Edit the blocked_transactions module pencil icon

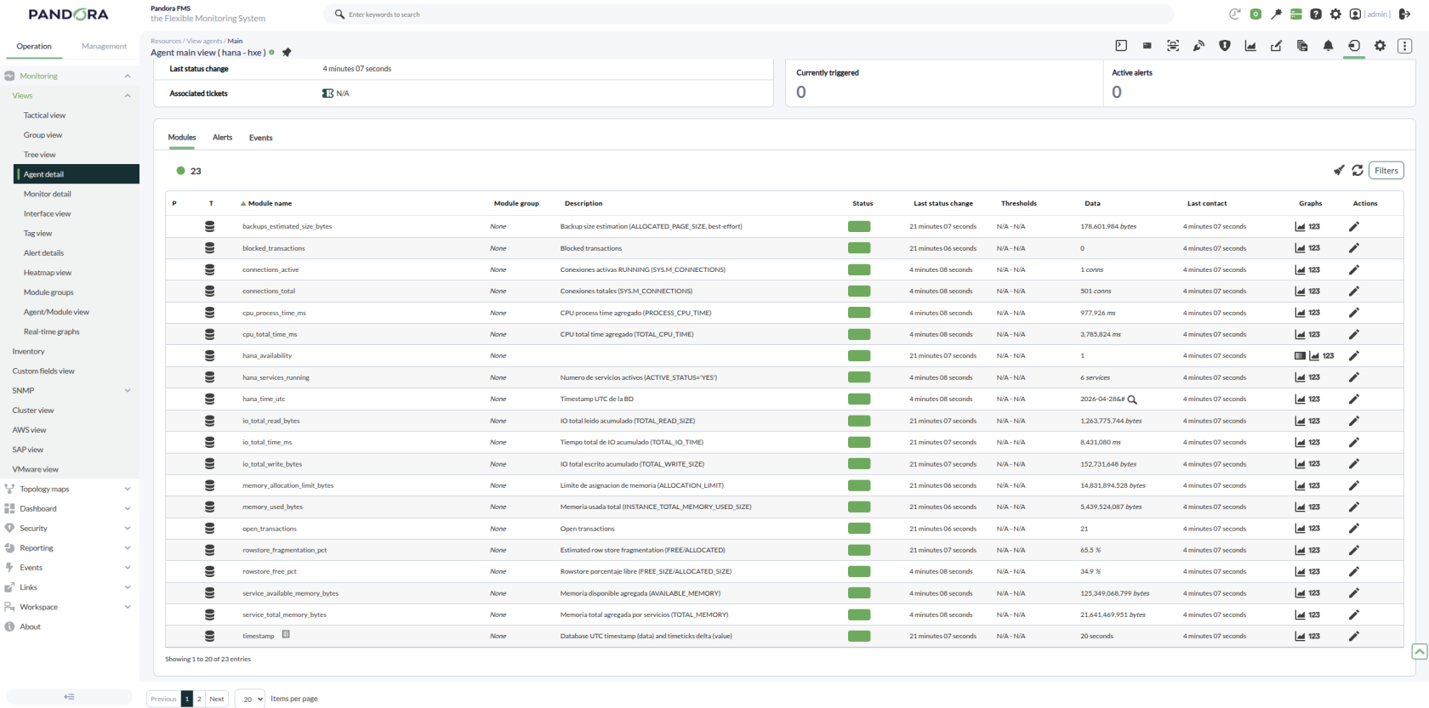coord(1354,248)
